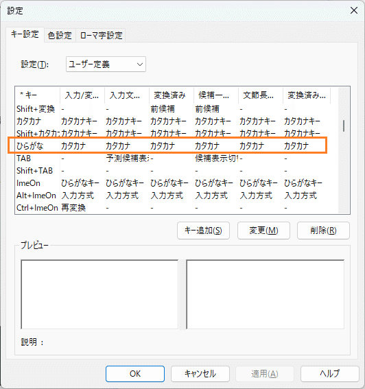Click 候補表示切替 cell in TAB row
The image size is (365, 389).
point(217,158)
